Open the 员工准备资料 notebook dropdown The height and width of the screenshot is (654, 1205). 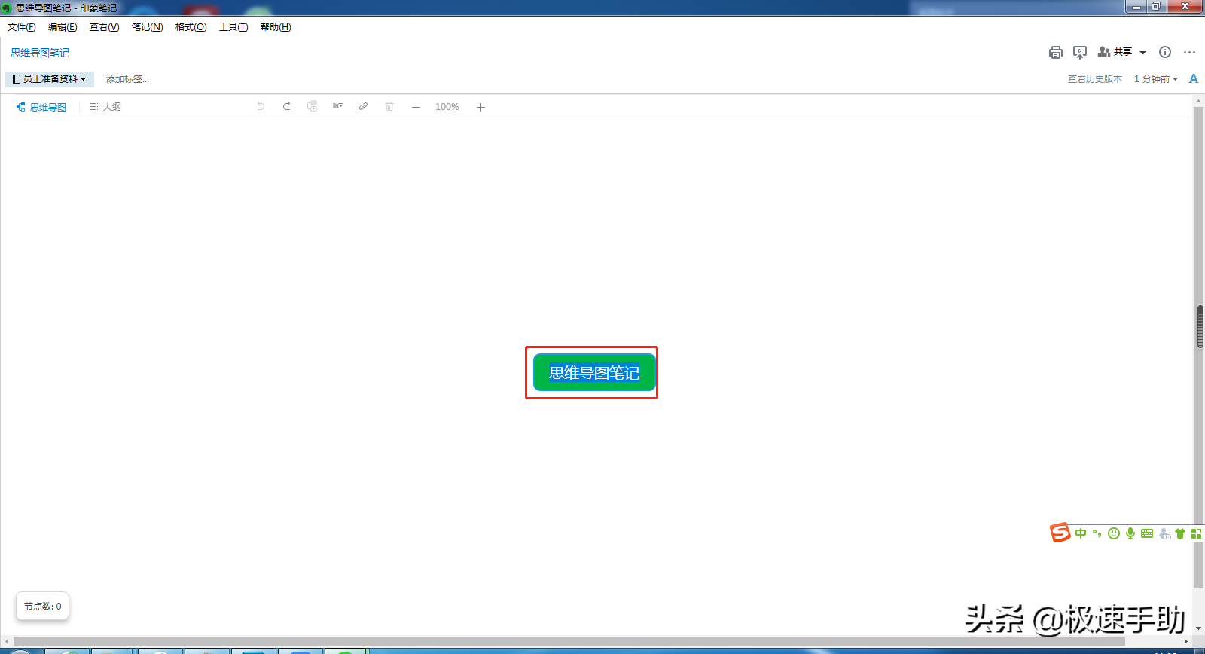coord(50,79)
